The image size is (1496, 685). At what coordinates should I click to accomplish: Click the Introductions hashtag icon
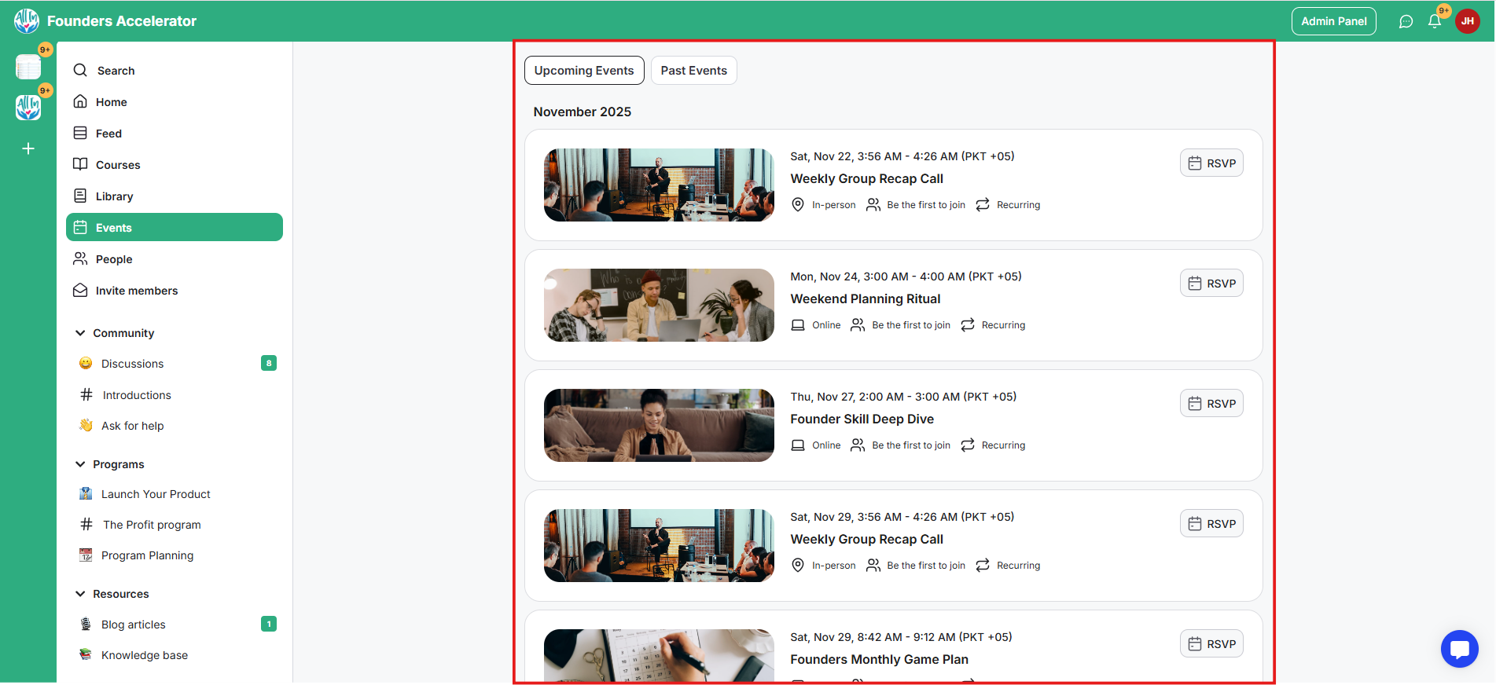coord(86,394)
